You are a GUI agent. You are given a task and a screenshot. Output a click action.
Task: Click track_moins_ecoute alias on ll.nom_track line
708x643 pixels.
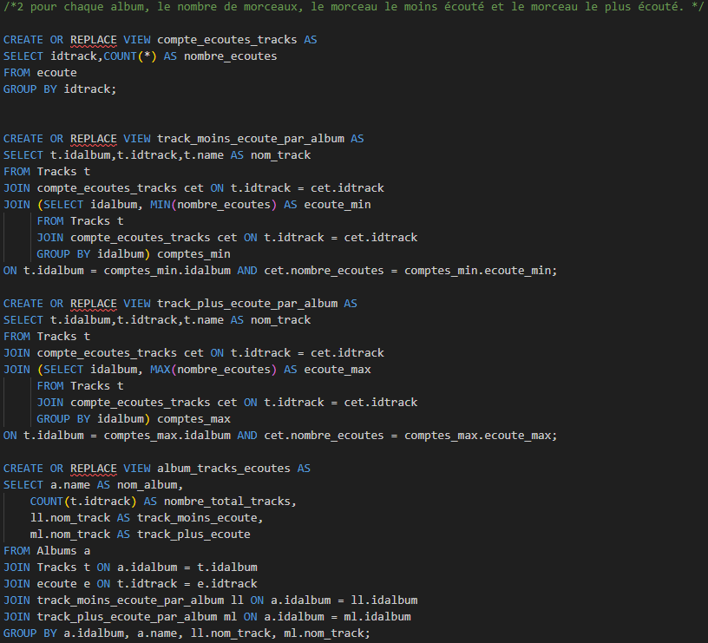(x=197, y=518)
